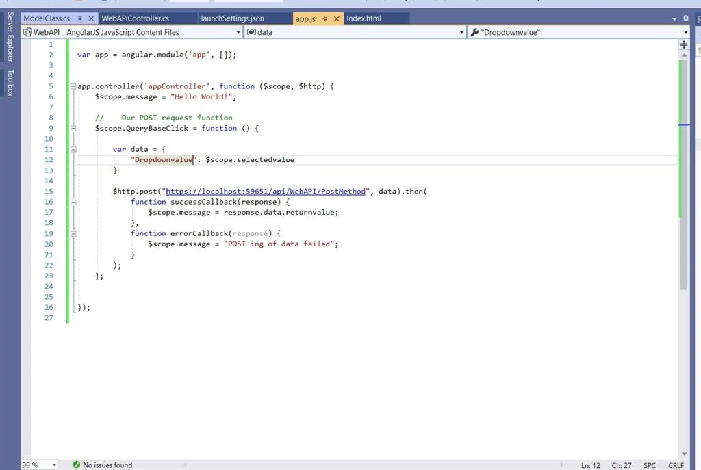This screenshot has height=470, width=701.
Task: Click the Ch: 27 column indicator
Action: 622,465
